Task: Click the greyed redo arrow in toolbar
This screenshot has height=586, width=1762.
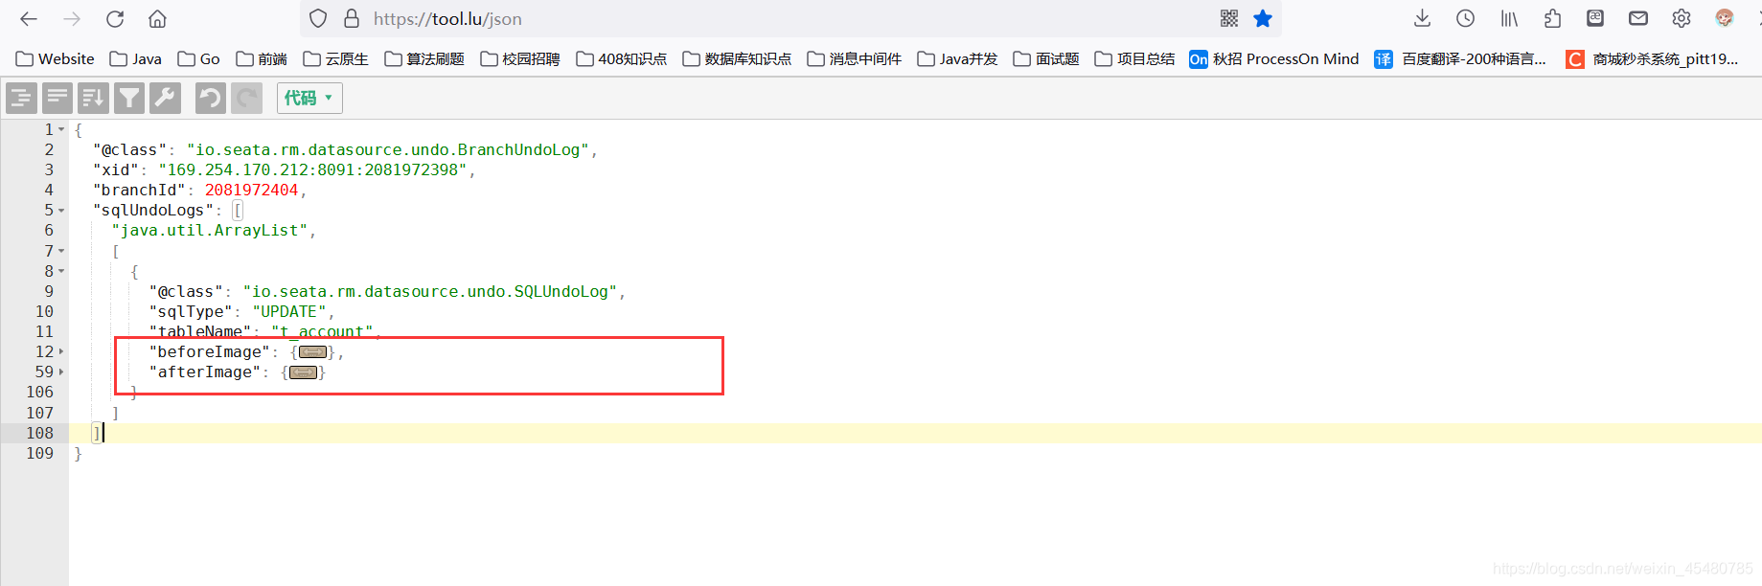Action: point(246,98)
